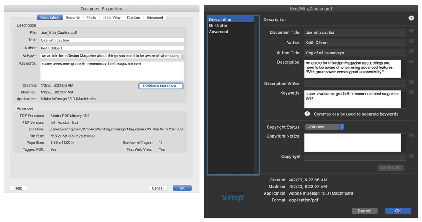Choose Advanced in the dark sidebar list

tap(219, 32)
